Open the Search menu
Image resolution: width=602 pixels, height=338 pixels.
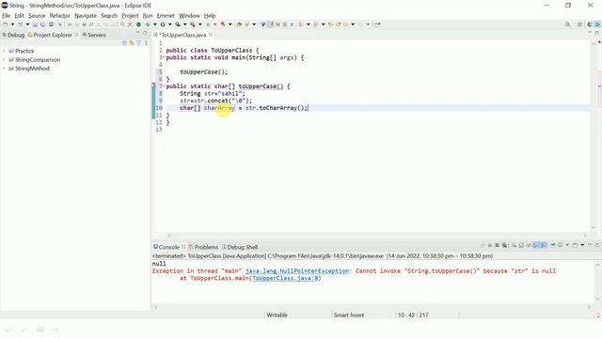coord(109,16)
